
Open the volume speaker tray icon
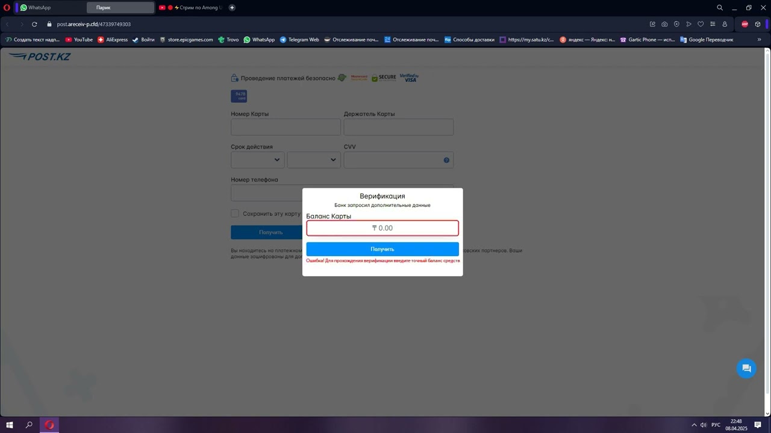pos(704,425)
